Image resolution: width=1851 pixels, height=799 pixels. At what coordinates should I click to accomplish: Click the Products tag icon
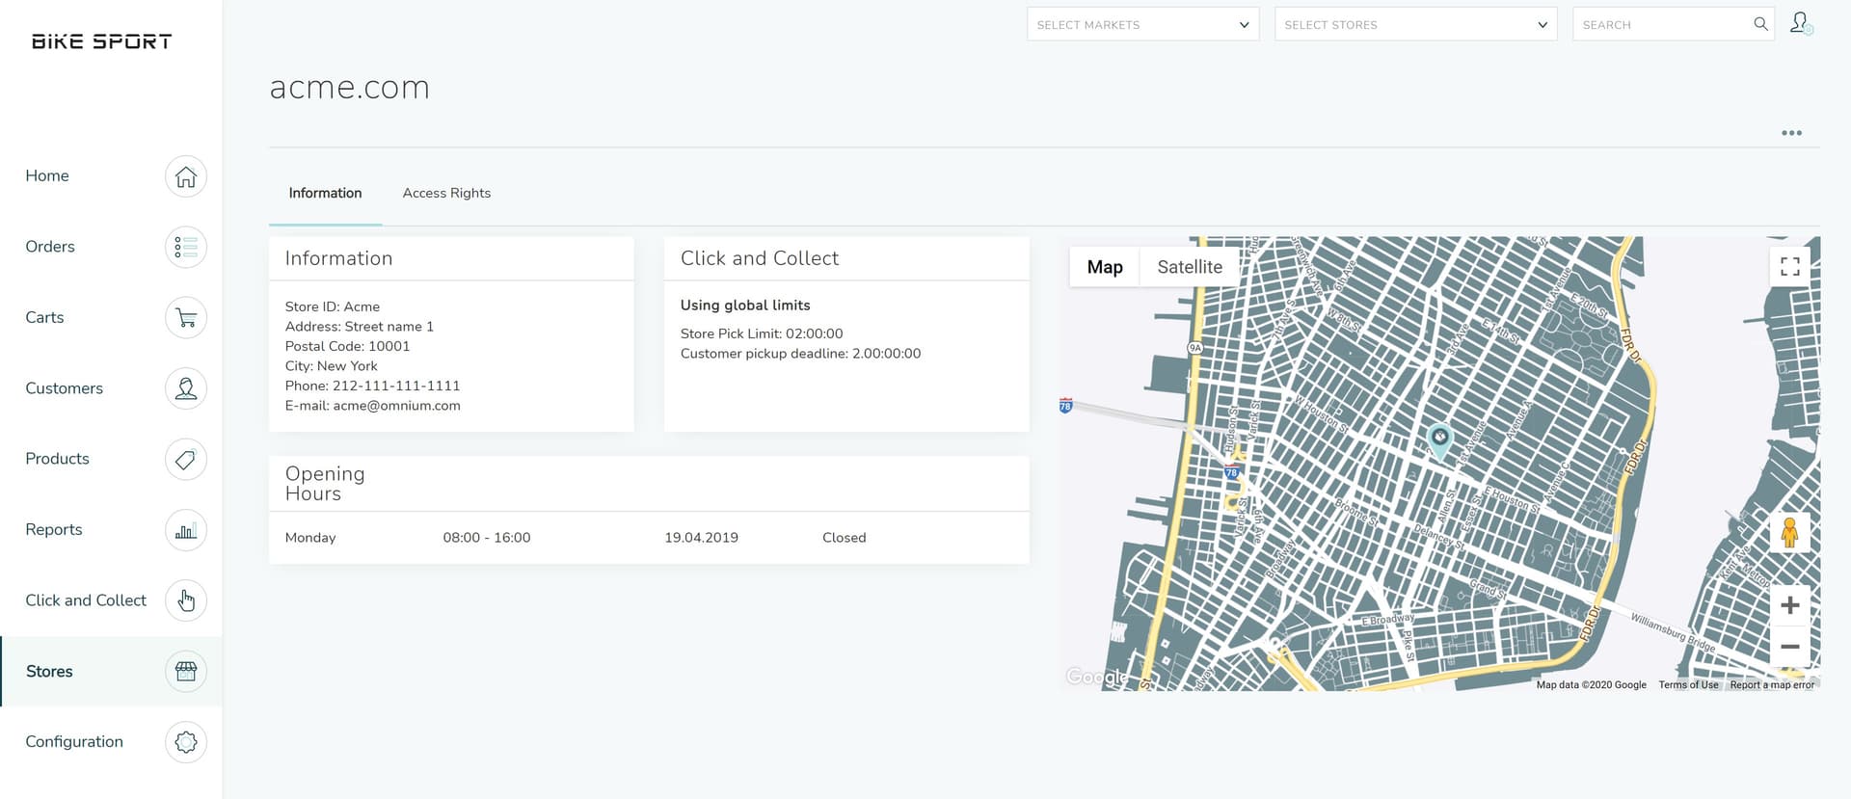tap(186, 459)
